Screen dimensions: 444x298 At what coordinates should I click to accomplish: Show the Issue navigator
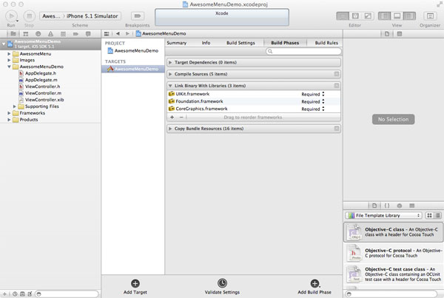tap(50, 34)
